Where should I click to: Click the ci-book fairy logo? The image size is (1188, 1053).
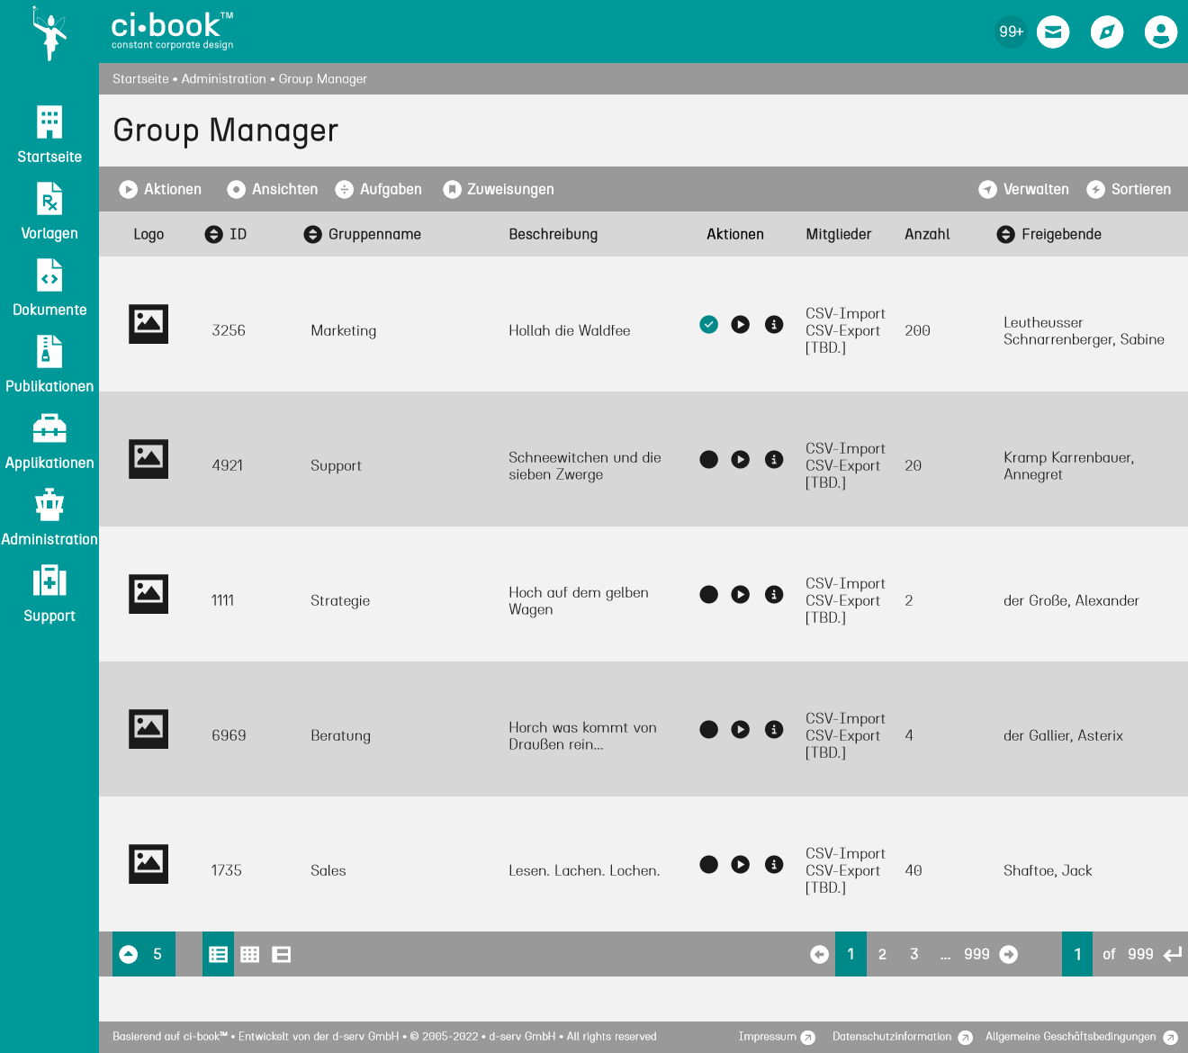tap(49, 33)
